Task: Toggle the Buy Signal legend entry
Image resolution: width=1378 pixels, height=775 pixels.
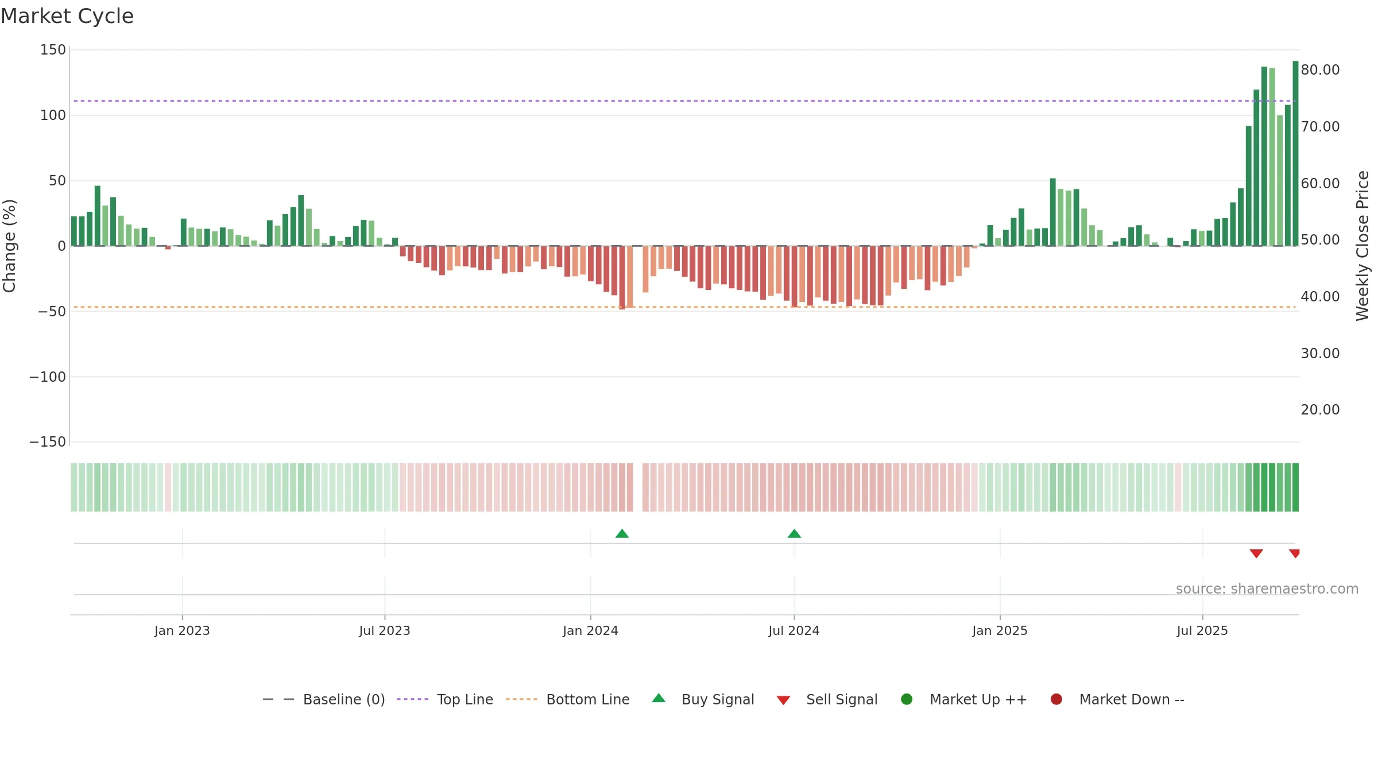Action: [x=703, y=699]
